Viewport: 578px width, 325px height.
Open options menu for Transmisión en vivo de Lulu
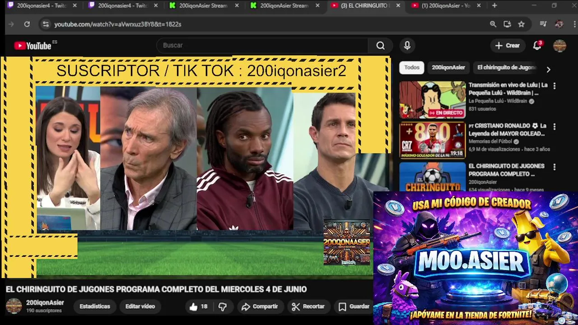click(x=554, y=85)
